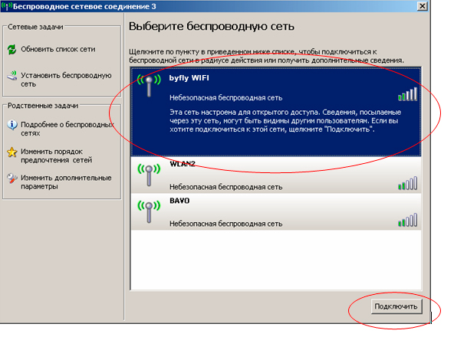
Task: Open 'Изменить дополнительные параметры' link
Action: [x=66, y=182]
